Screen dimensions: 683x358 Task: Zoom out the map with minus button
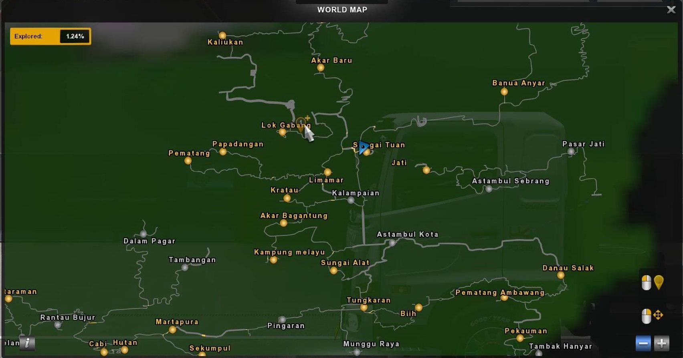coord(643,343)
